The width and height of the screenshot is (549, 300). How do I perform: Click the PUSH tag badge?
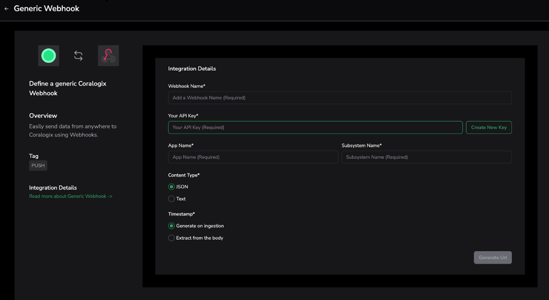[38, 166]
